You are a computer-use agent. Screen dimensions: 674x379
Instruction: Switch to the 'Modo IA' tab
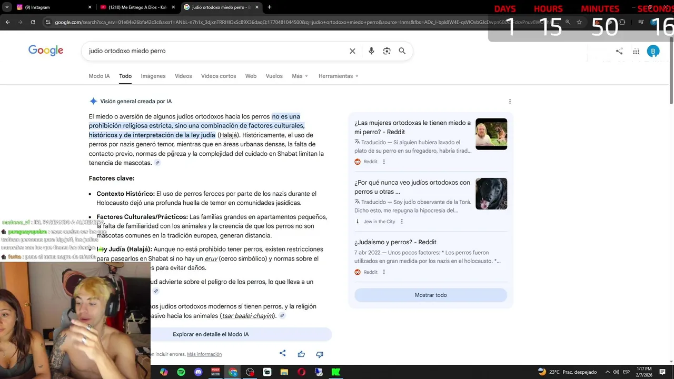[x=99, y=76]
